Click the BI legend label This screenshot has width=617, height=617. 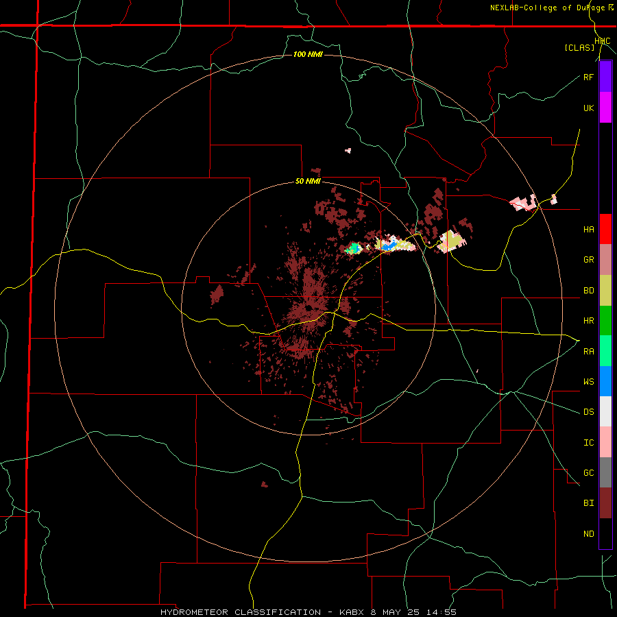click(x=588, y=503)
